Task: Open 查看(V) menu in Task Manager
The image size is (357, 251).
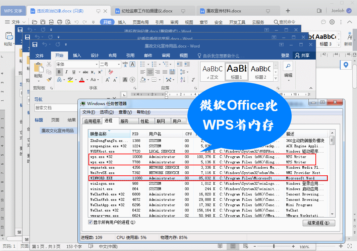Action: click(125, 112)
